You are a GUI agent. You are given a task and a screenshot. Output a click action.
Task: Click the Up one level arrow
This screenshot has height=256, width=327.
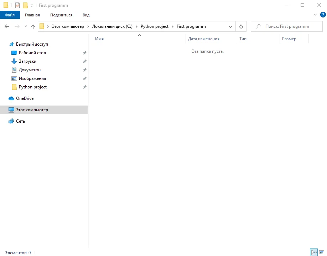pos(33,26)
